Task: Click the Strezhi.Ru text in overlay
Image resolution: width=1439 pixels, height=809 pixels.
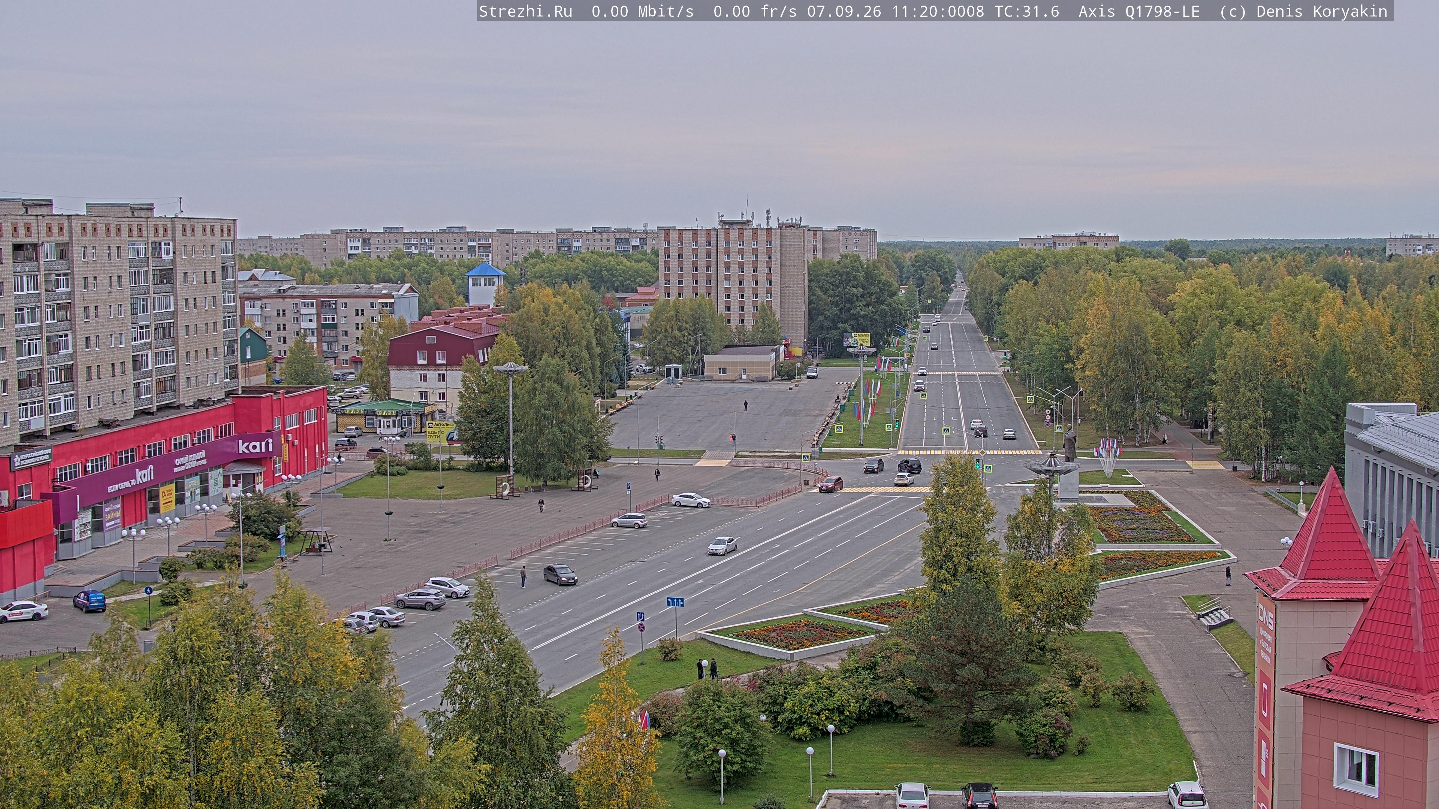Action: point(526,11)
